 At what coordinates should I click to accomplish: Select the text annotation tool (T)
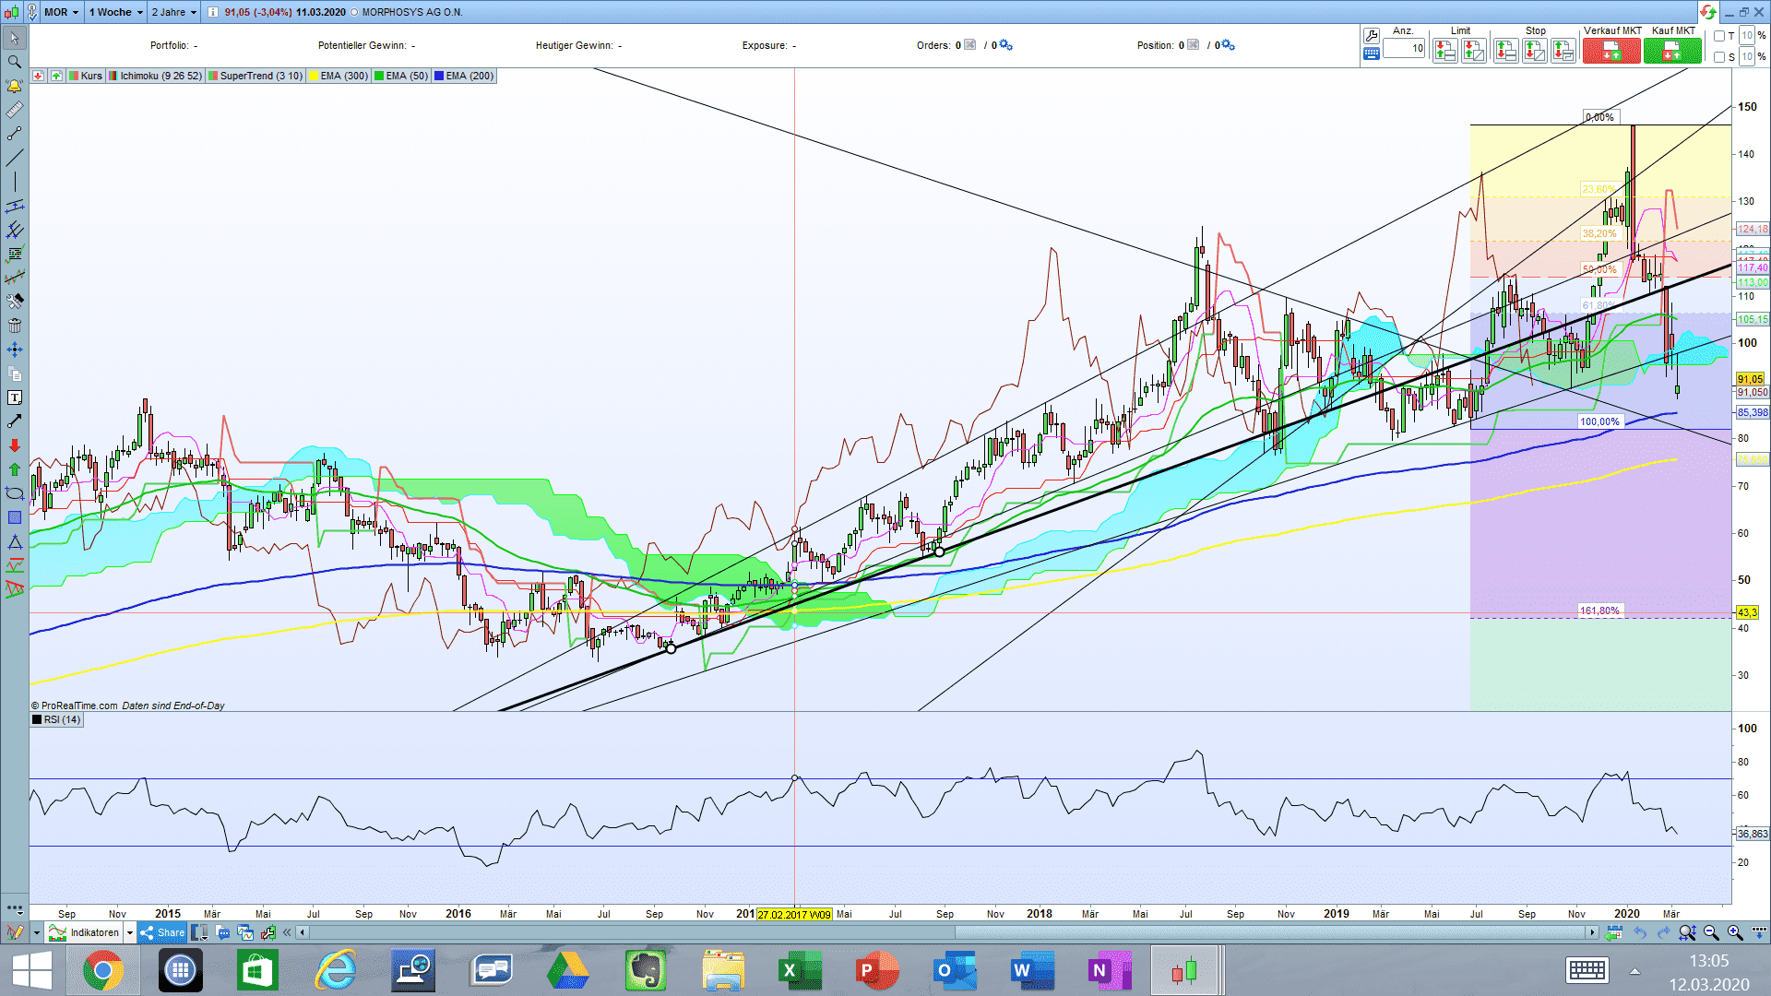point(14,397)
